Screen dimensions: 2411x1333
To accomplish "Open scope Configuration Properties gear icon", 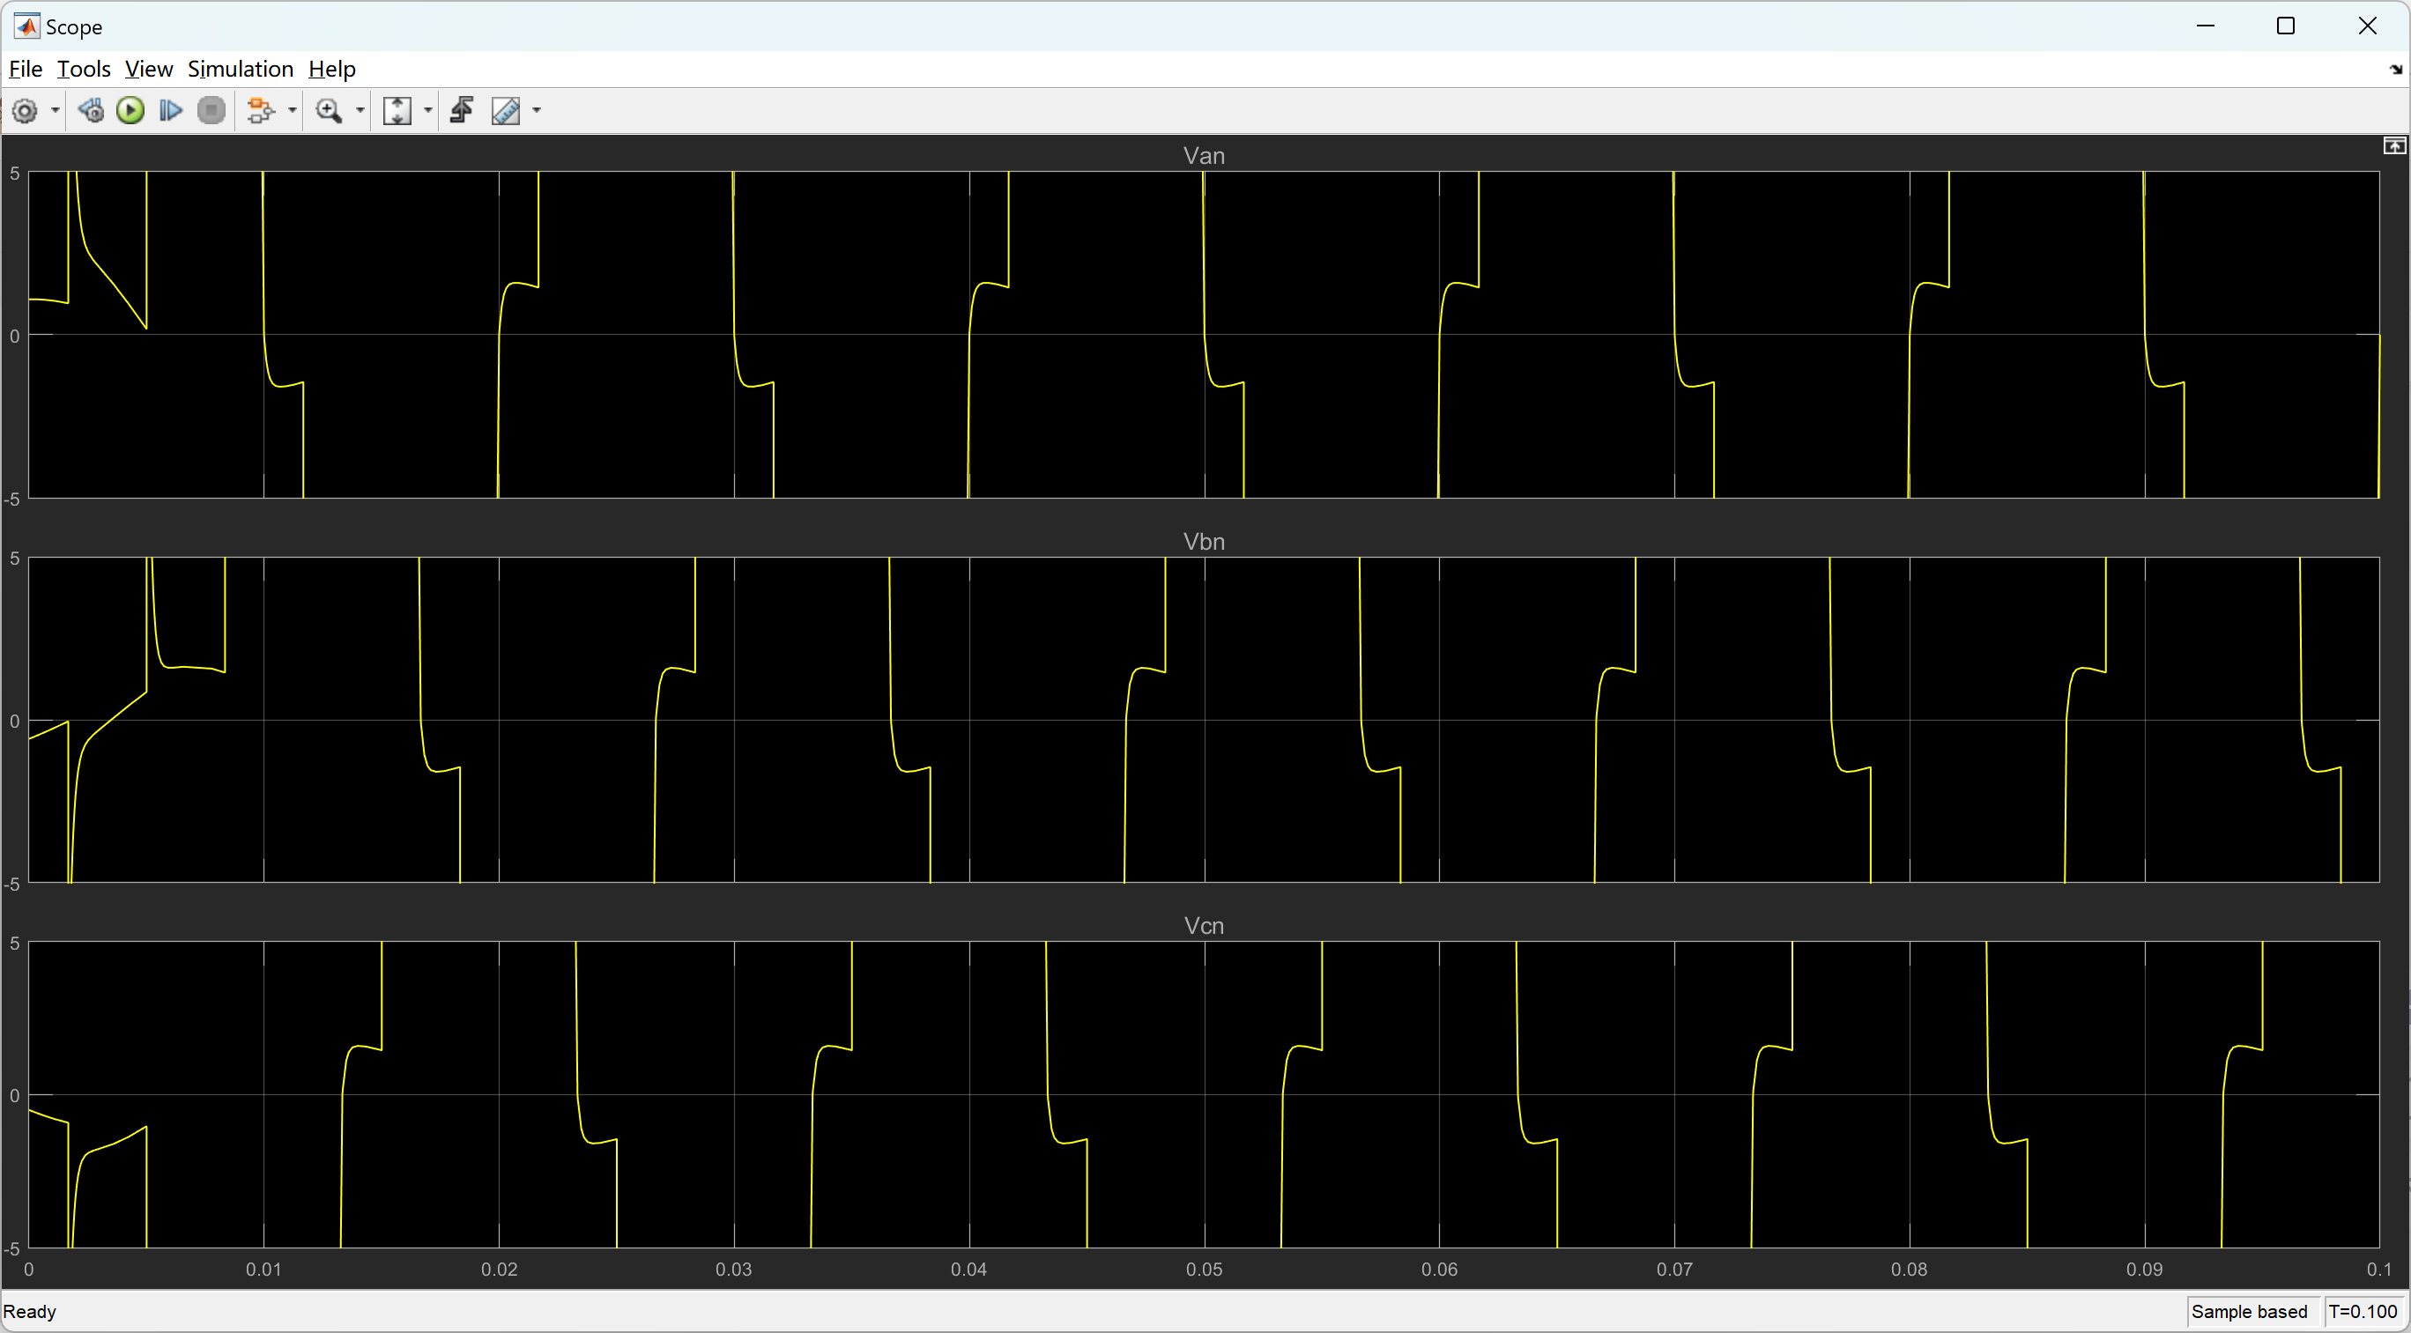I will (x=26, y=111).
